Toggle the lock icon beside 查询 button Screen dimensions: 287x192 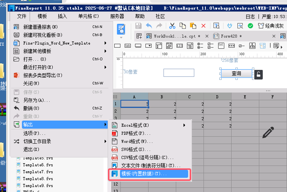pos(259,74)
